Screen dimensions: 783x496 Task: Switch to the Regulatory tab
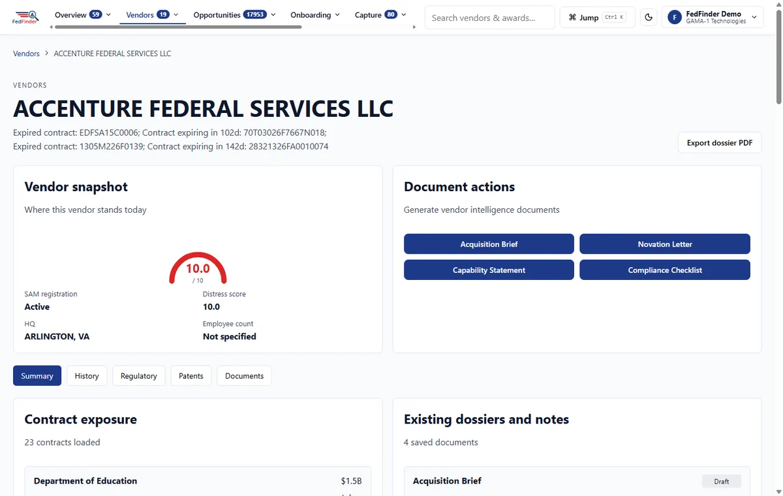[139, 376]
